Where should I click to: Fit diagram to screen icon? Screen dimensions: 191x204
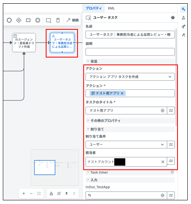[39, 193]
